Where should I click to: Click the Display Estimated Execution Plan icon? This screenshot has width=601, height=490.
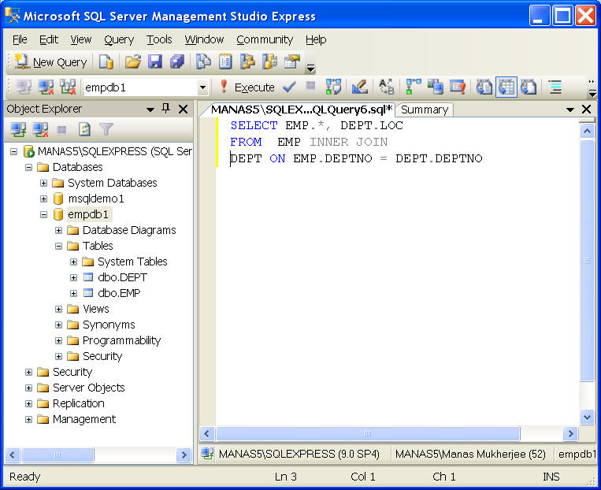click(333, 87)
